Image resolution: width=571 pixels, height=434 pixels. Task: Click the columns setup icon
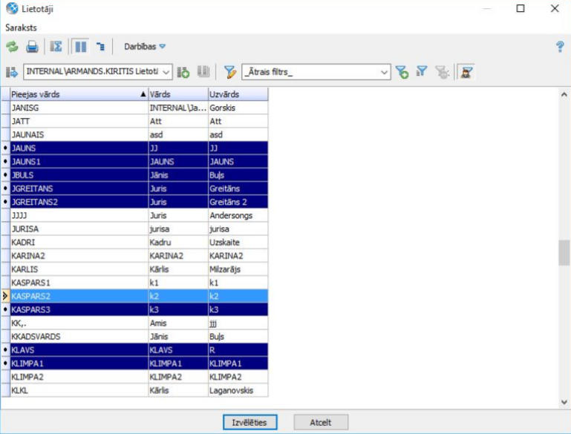tap(203, 71)
